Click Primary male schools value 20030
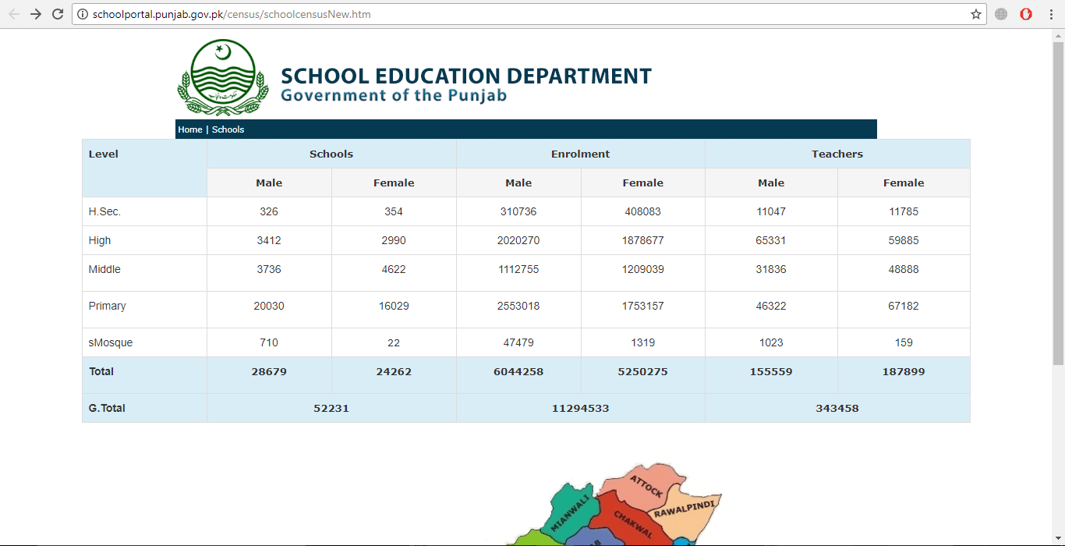The image size is (1065, 546). click(269, 306)
